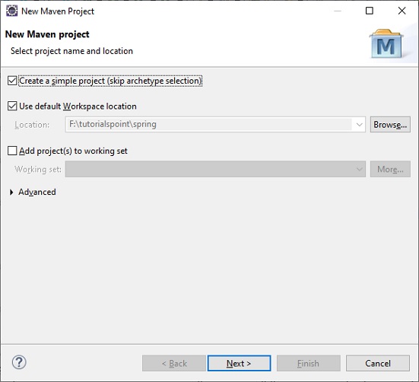The height and width of the screenshot is (382, 419).
Task: Maximize the New Maven Project window
Action: click(x=370, y=11)
